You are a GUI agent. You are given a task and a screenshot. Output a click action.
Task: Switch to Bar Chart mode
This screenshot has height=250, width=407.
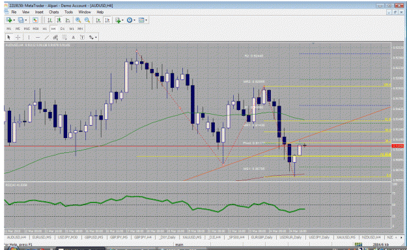pos(50,20)
